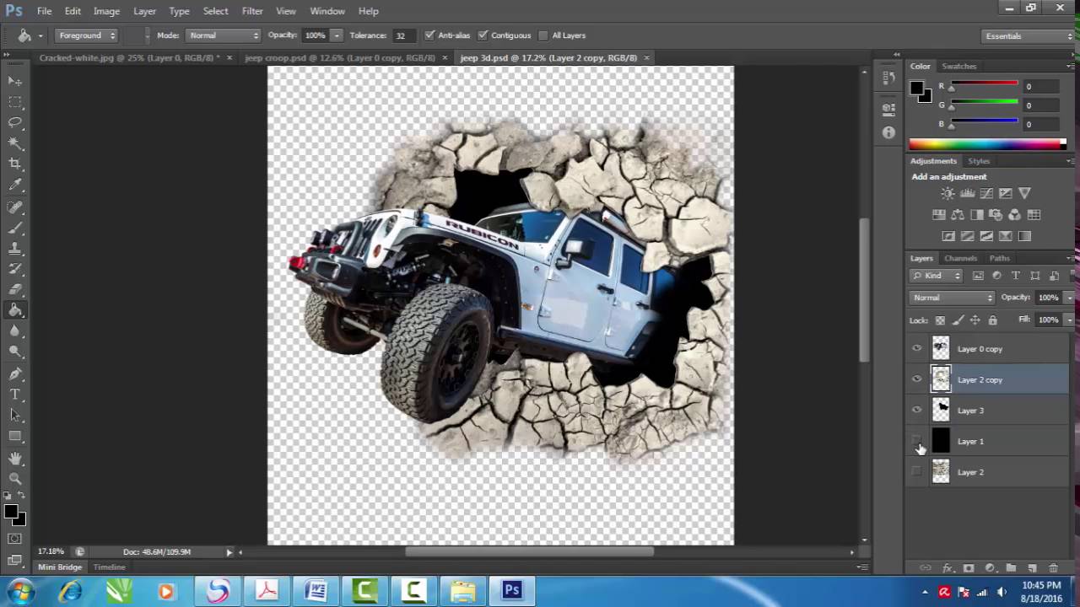Select the Horizontal Type tool
1080x607 pixels.
pos(15,395)
